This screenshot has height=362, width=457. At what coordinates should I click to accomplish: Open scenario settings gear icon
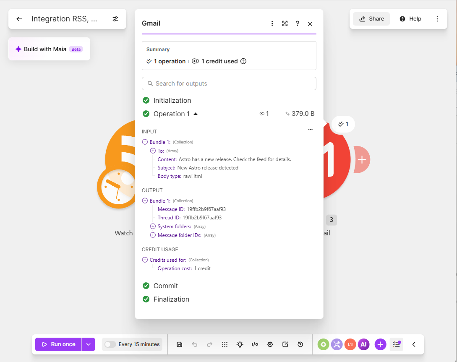tap(270, 344)
